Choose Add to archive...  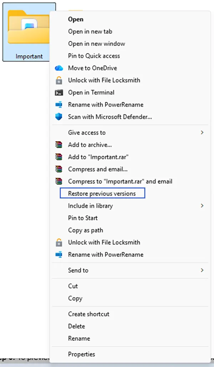point(90,145)
